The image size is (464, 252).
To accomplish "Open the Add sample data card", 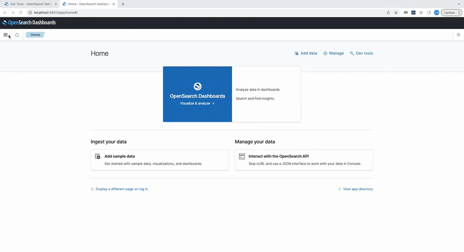I will pos(160,160).
